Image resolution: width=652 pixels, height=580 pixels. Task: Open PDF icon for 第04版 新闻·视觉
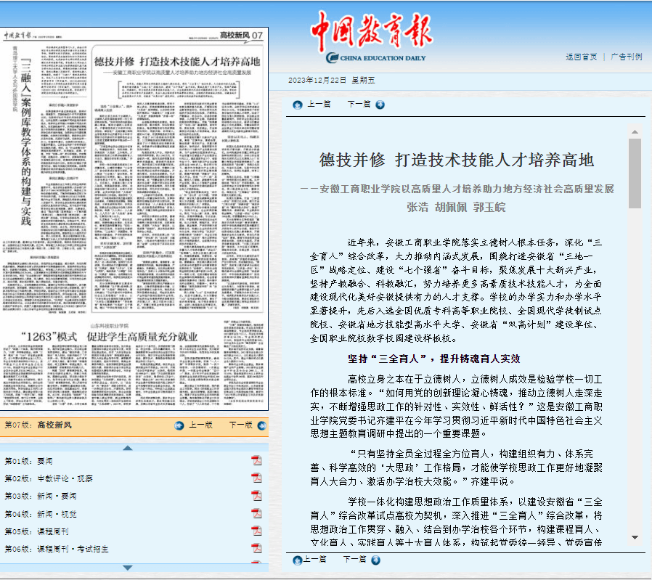coord(256,513)
